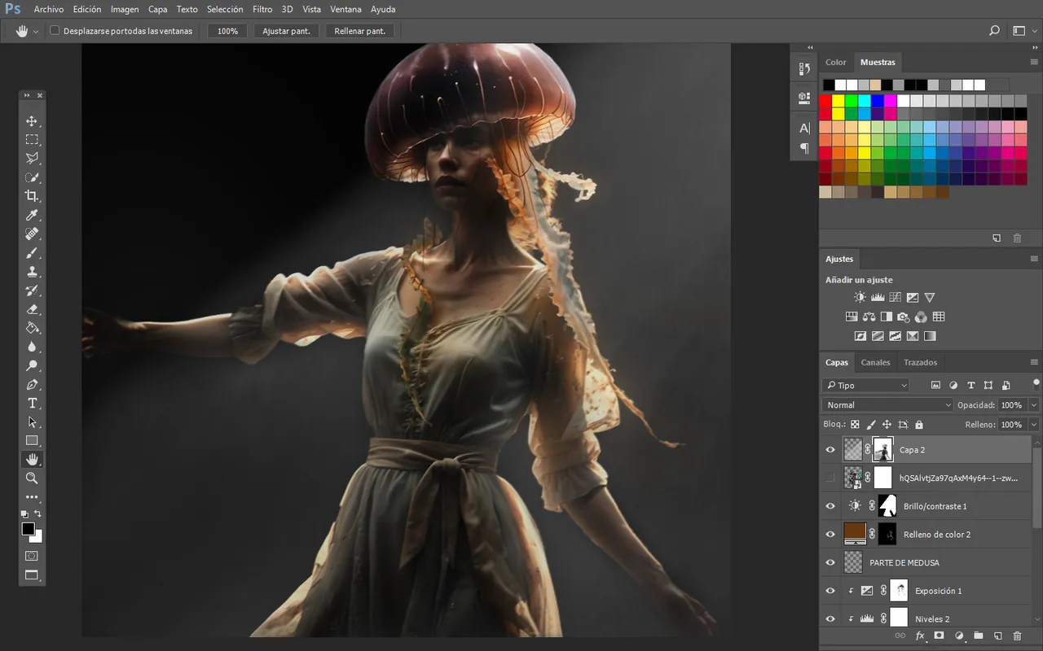The height and width of the screenshot is (651, 1043).
Task: Select the Capa 2 layer mask thumbnail
Action: coord(882,449)
